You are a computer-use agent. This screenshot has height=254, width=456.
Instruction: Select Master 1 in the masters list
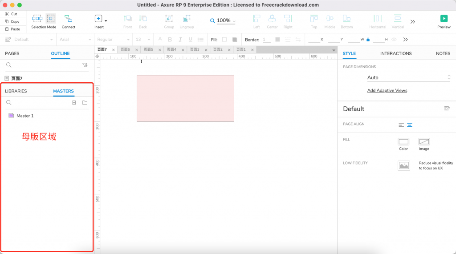(x=25, y=116)
